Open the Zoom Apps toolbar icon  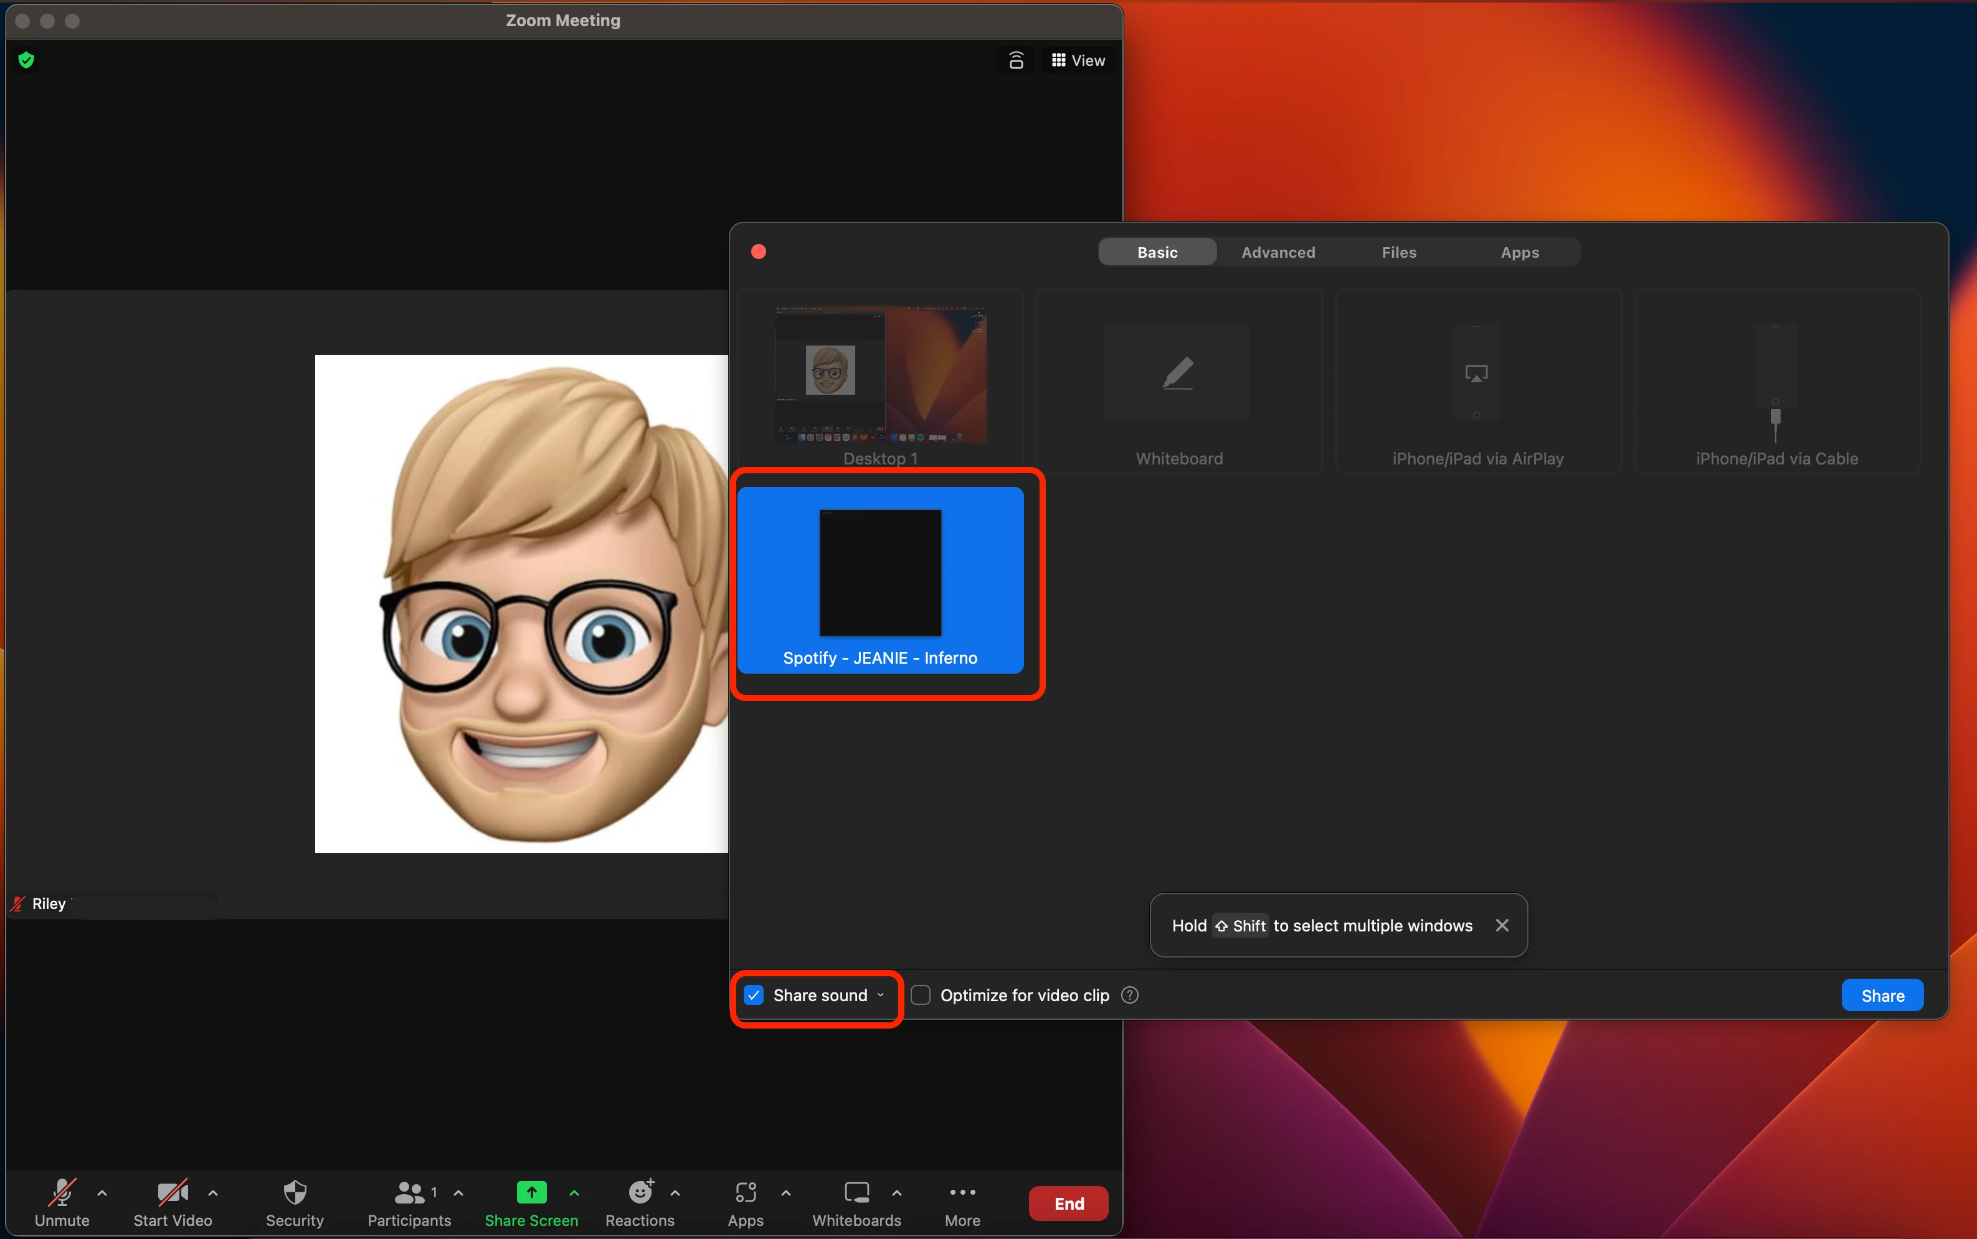[x=745, y=1192]
